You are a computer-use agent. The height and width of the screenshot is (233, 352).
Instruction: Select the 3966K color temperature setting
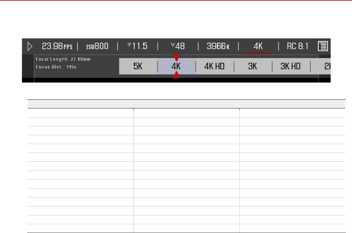click(218, 46)
